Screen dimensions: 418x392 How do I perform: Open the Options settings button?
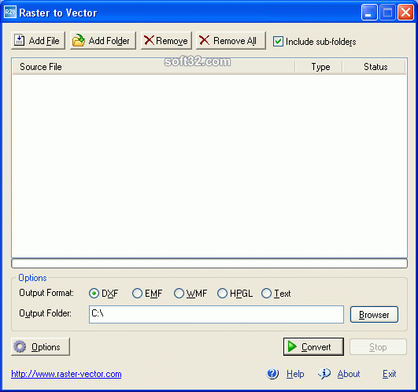40,346
